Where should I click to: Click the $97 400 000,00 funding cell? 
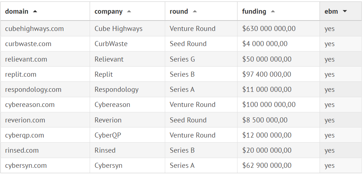pos(267,75)
